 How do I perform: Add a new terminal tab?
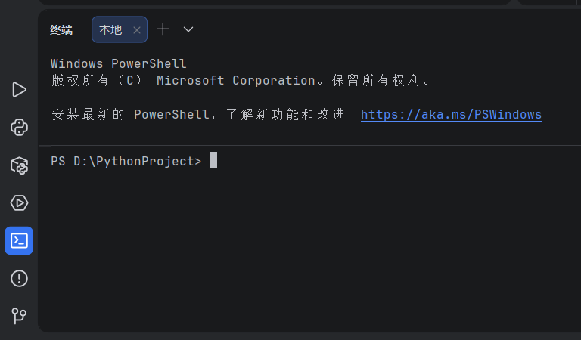coord(163,29)
